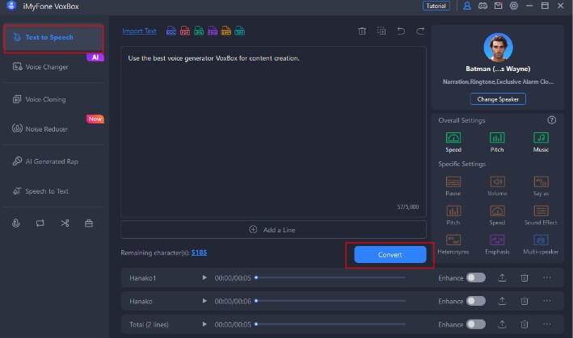Import a DOC file via blue folder icon
The image size is (573, 338).
click(171, 31)
